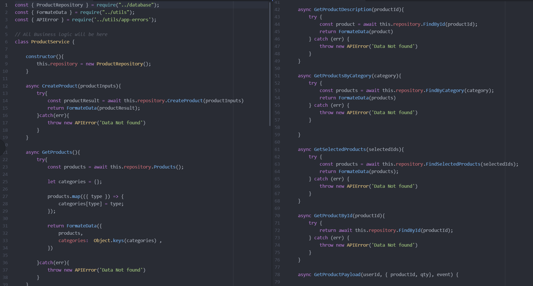
Task: Click FormateData in the line 2 import
Action: click(52, 12)
